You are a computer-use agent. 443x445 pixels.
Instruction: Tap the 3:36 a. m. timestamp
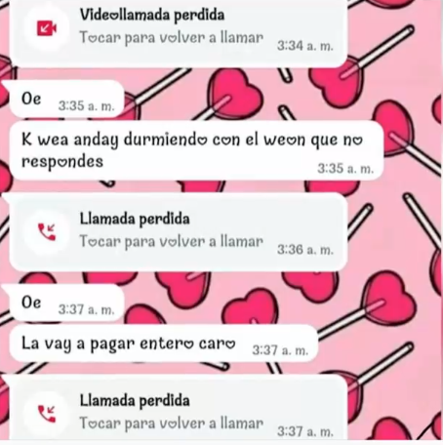coord(305,250)
